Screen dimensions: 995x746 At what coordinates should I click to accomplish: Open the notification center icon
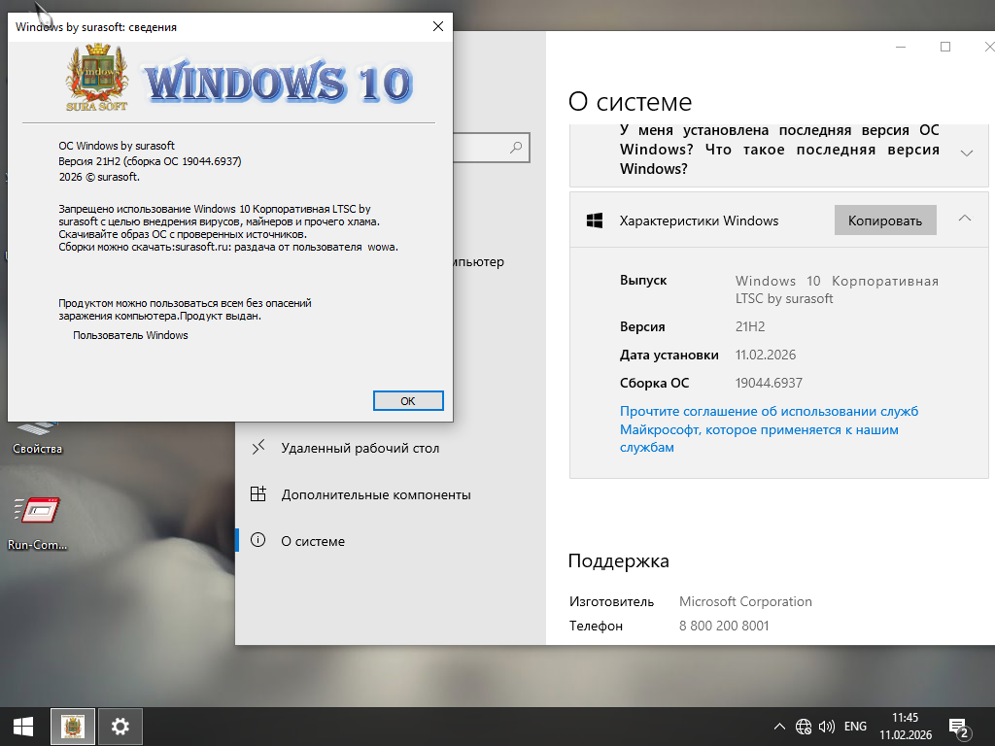pos(959,728)
